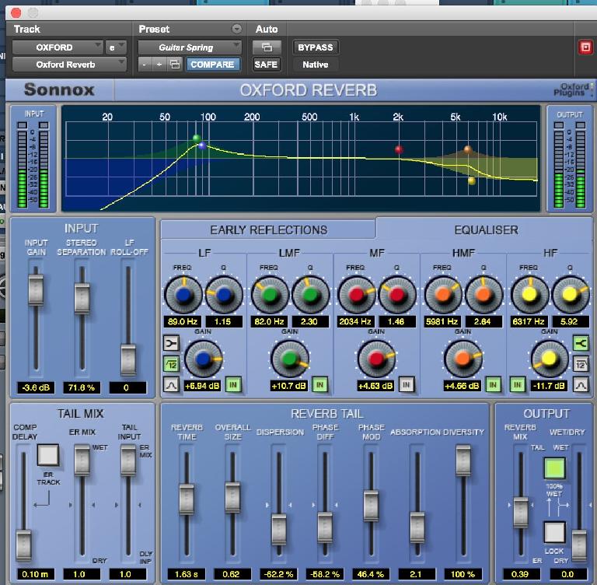Click the blue LF frequency knob

(183, 295)
